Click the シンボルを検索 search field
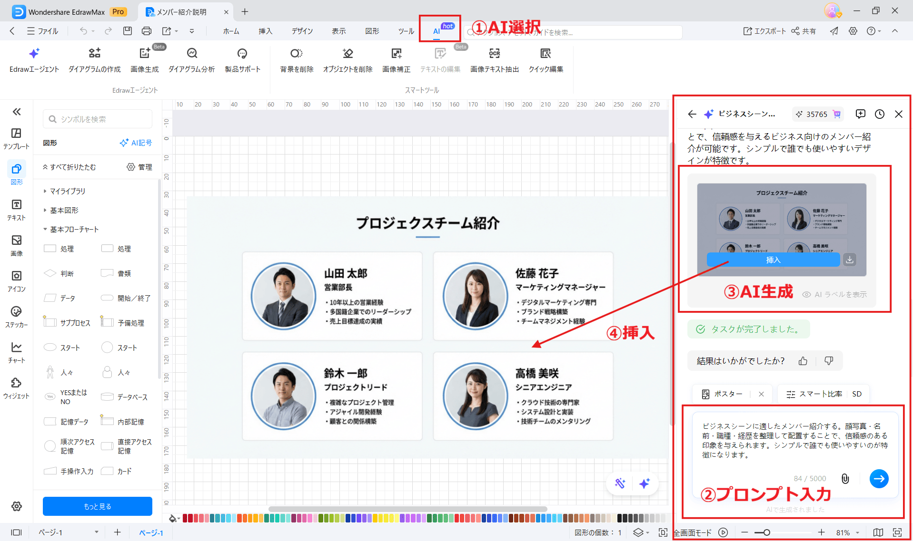 point(97,119)
